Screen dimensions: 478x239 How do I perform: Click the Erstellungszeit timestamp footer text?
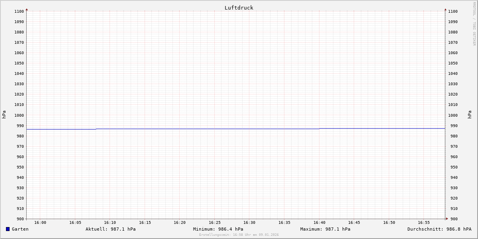click(239, 235)
